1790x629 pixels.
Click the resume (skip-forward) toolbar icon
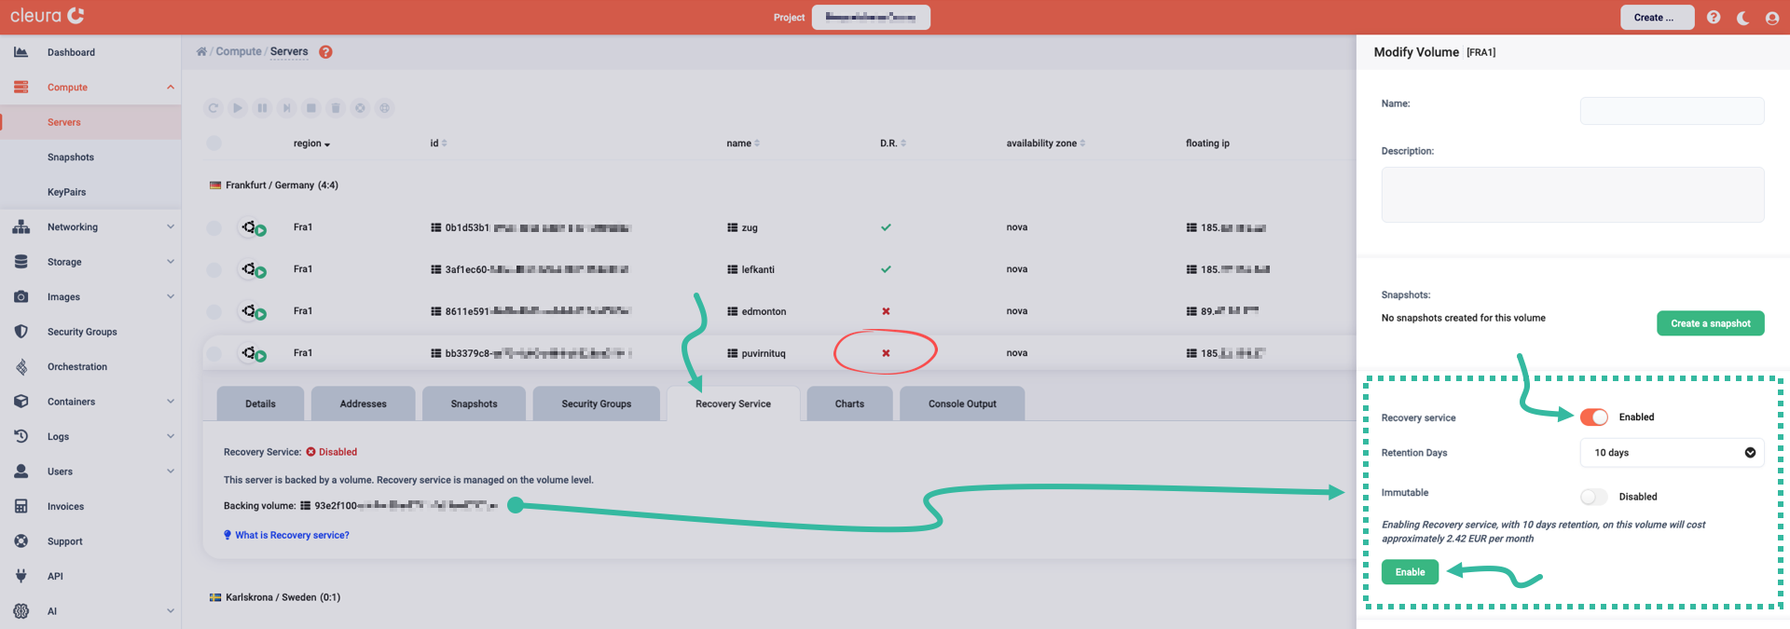click(x=287, y=108)
